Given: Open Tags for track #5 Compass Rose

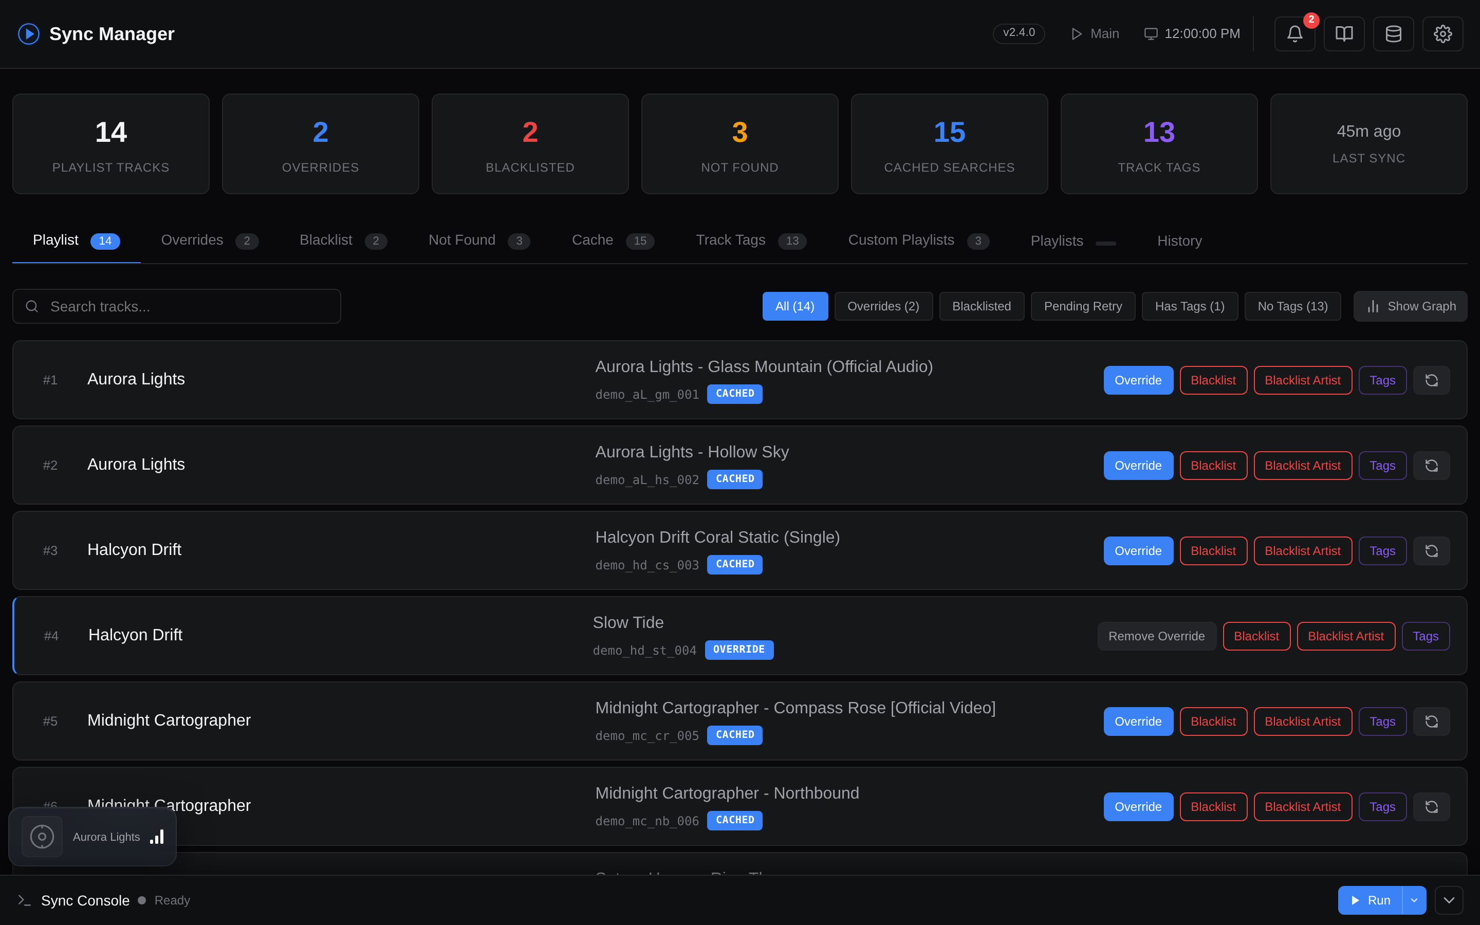Looking at the screenshot, I should (x=1382, y=721).
